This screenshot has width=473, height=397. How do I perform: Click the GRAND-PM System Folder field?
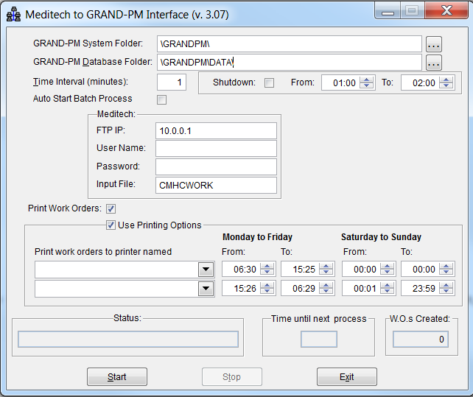click(x=290, y=44)
